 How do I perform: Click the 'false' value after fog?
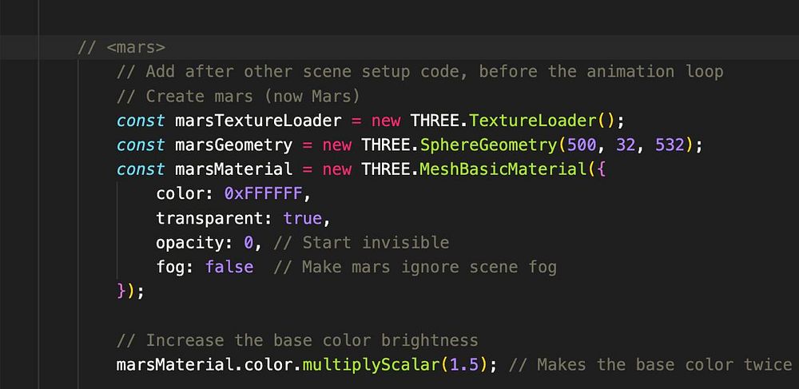229,267
